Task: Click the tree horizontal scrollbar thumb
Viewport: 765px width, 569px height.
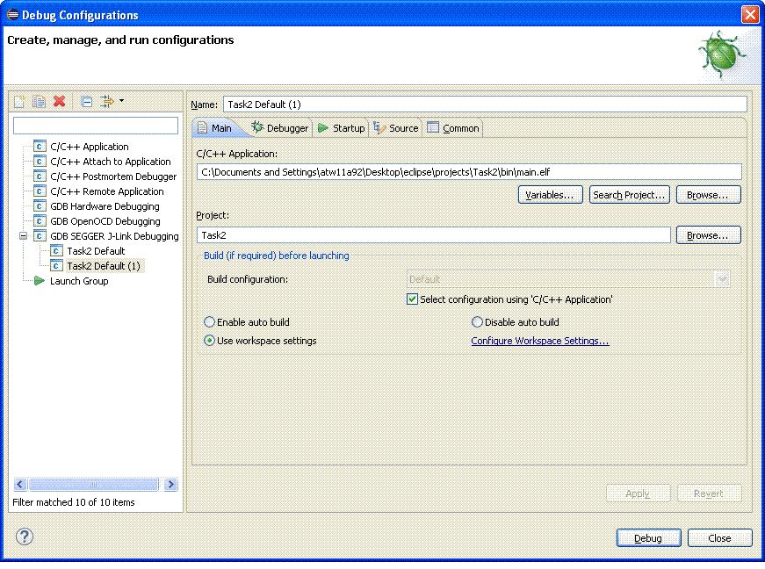Action: 94,484
